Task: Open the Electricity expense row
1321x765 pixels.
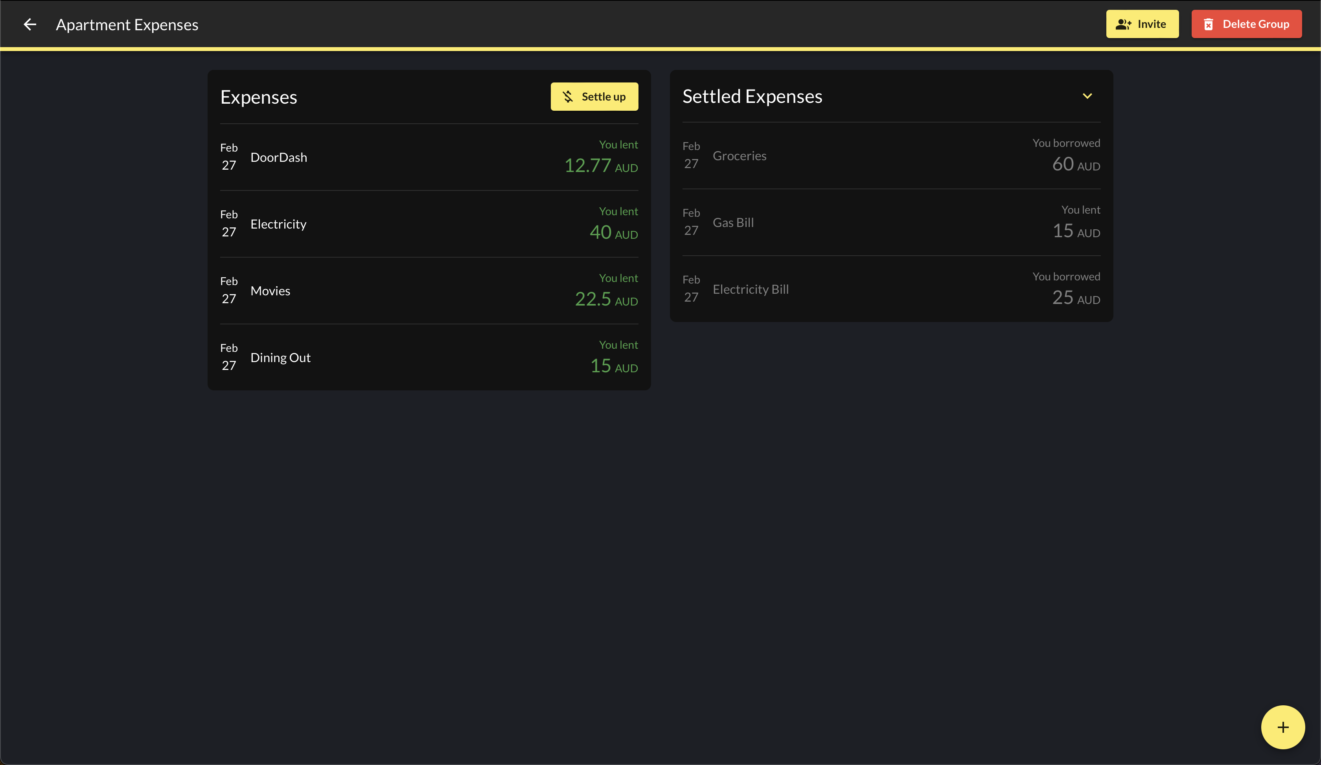Action: click(429, 223)
